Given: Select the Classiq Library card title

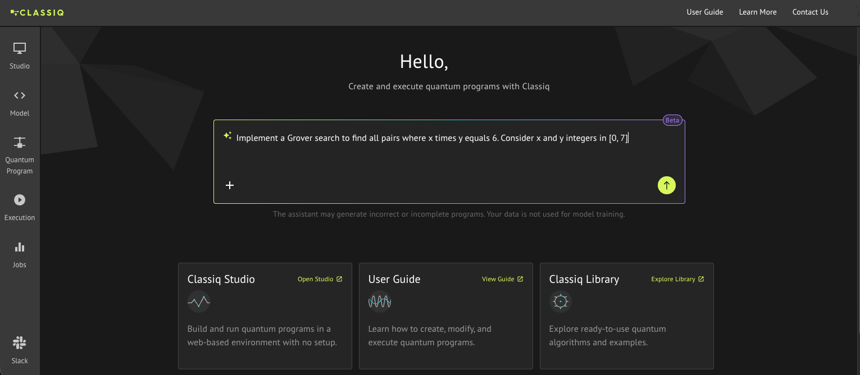Looking at the screenshot, I should click(x=584, y=279).
